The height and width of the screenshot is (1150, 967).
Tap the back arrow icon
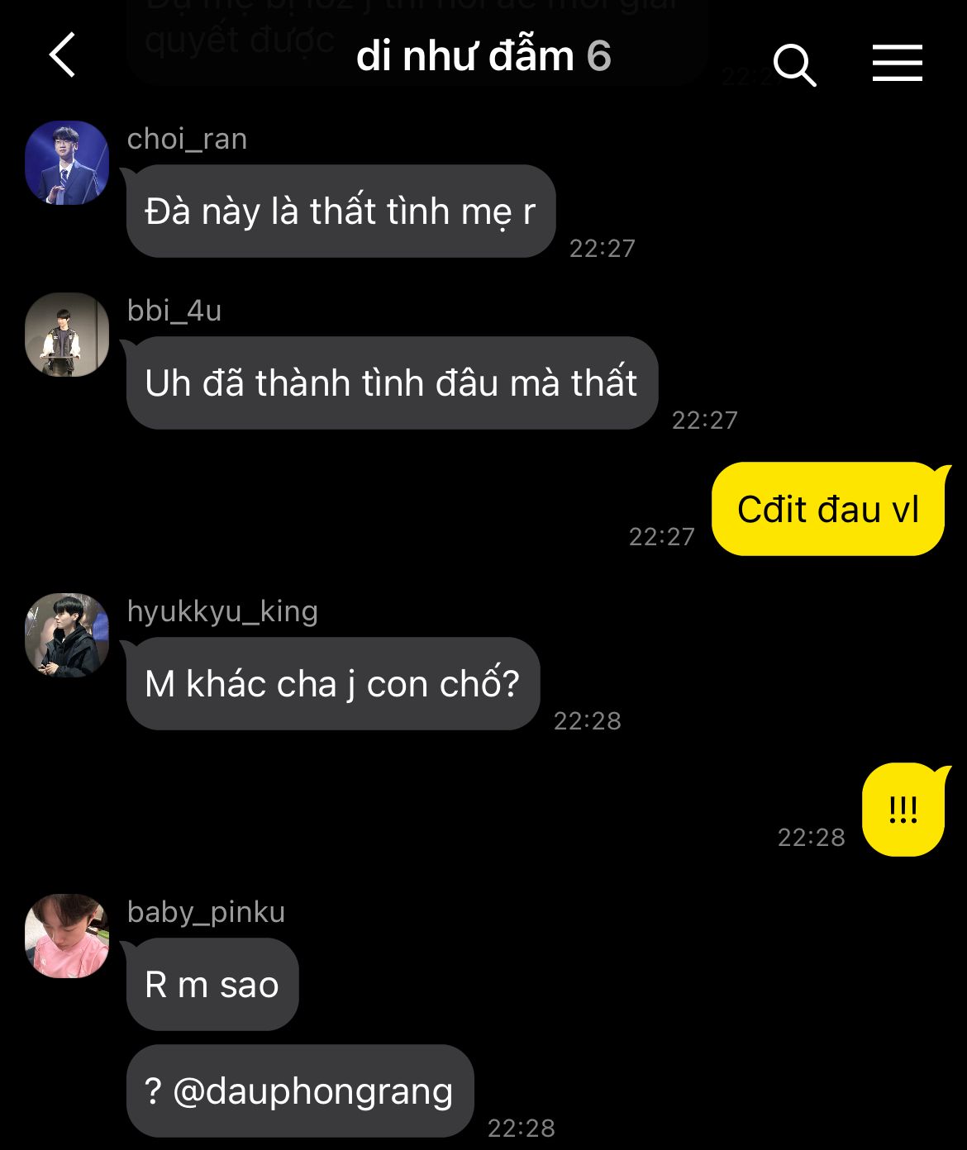coord(62,55)
